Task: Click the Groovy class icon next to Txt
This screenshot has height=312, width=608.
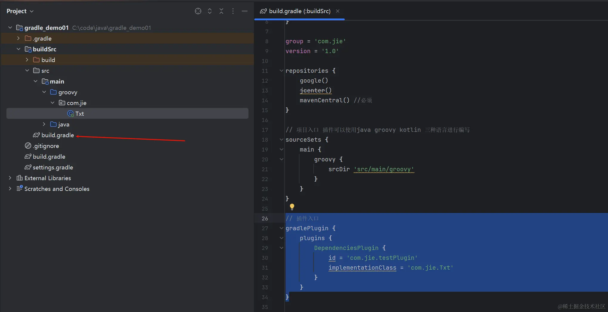Action: tap(71, 114)
